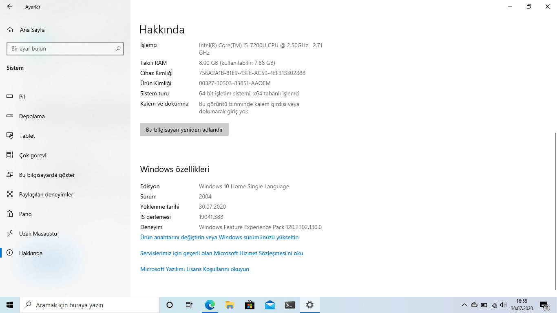
Task: Click the '8,00 GB (kullanılabilir: 7,88 GB)' value
Action: click(237, 63)
